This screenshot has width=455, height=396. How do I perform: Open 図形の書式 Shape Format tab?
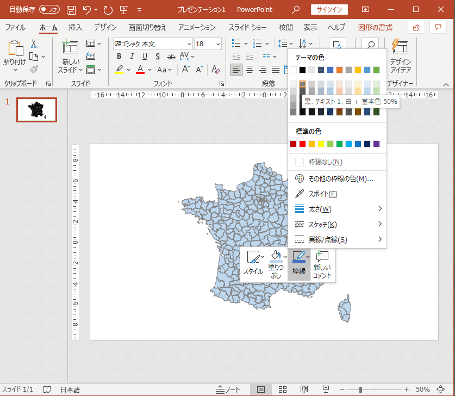click(375, 27)
